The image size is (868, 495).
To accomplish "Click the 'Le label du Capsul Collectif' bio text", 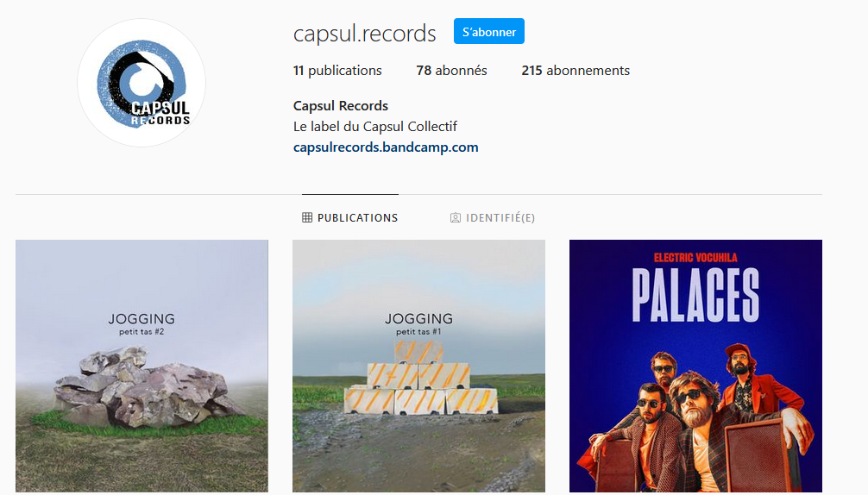I will tap(375, 127).
